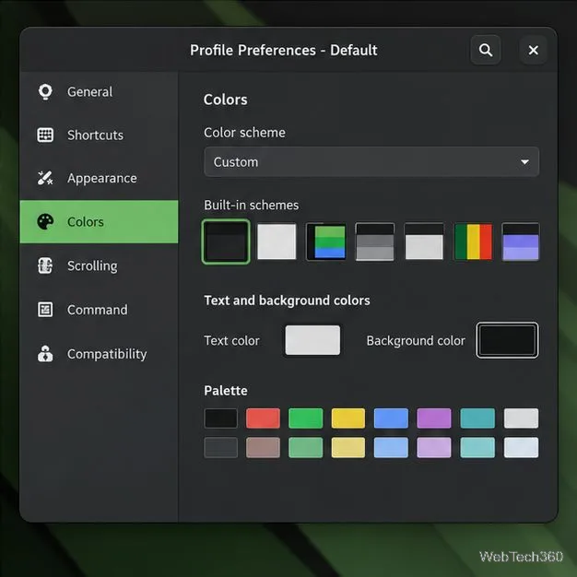Screen dimensions: 577x577
Task: Select the all-white built-in scheme thumbnail
Action: (x=277, y=241)
